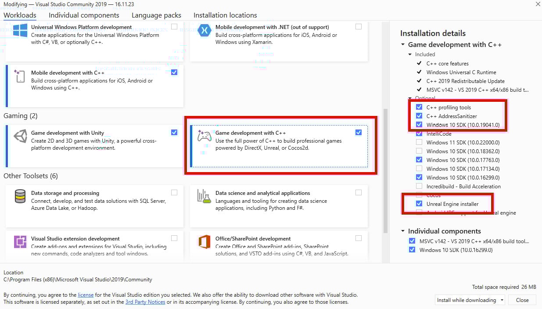Check the IntelliCode option
This screenshot has height=309, width=542.
pos(419,133)
